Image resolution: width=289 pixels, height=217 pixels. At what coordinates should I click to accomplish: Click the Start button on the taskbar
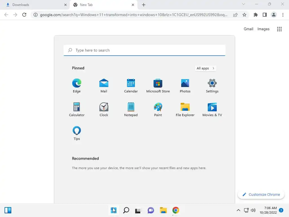pyautogui.click(x=113, y=210)
